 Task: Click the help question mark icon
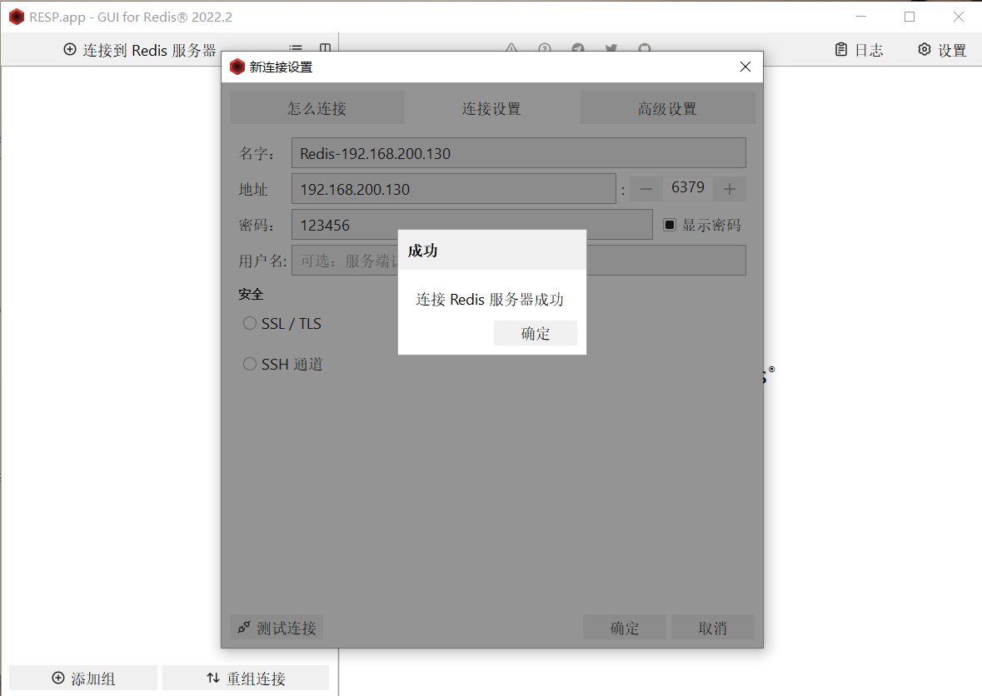point(545,47)
